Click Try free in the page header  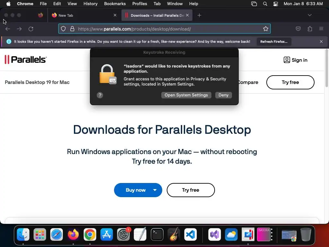[290, 82]
